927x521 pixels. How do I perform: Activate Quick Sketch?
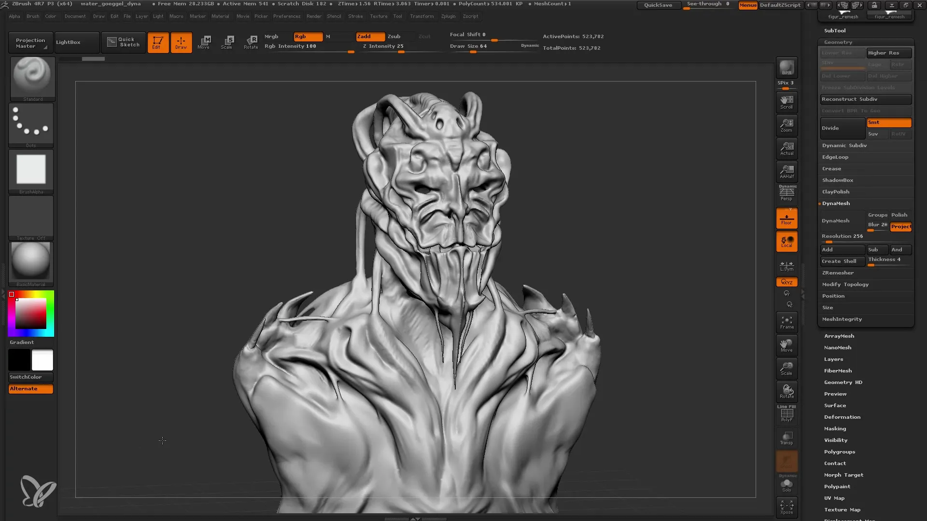coord(124,42)
